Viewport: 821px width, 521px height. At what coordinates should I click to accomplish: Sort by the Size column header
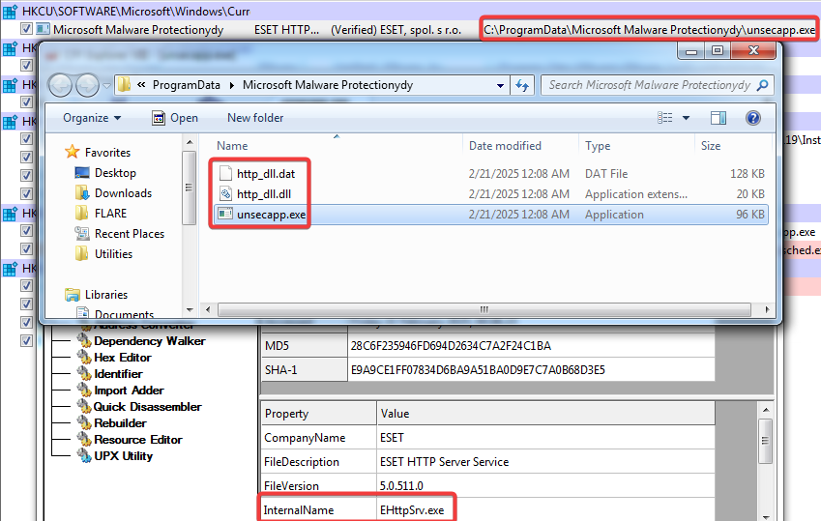(x=711, y=146)
